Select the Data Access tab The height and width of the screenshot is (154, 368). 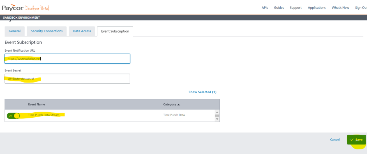[x=82, y=31]
